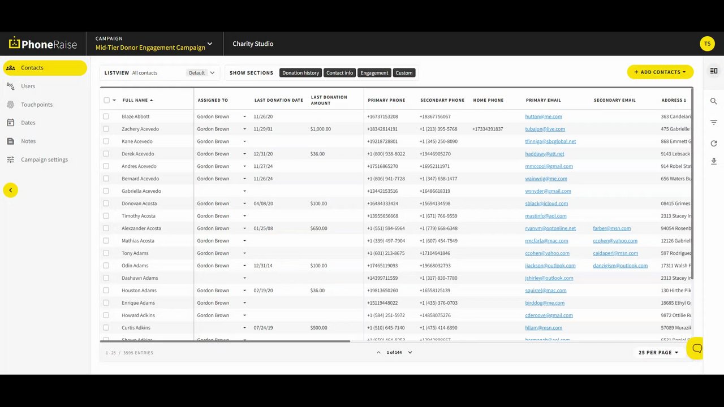Open the Notes sidebar icon
The height and width of the screenshot is (407, 724).
click(10, 141)
